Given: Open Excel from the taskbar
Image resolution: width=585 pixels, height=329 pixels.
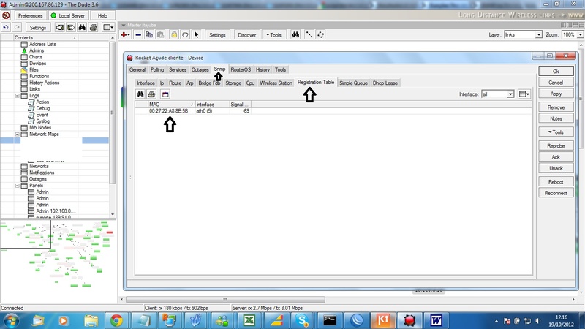Looking at the screenshot, I should coord(249,320).
